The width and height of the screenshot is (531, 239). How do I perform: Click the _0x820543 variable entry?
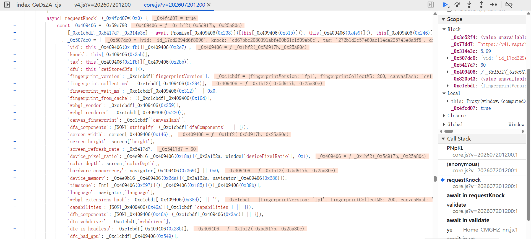tap(488, 79)
